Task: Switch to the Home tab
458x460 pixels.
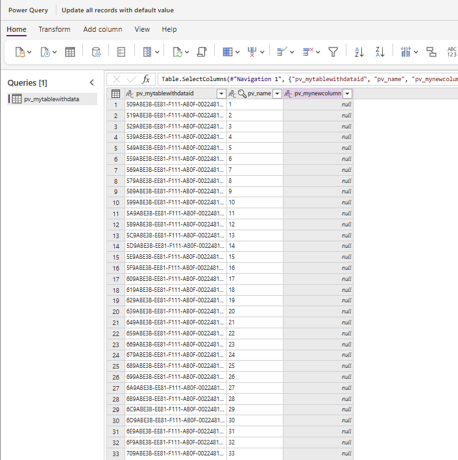Action: tap(16, 29)
